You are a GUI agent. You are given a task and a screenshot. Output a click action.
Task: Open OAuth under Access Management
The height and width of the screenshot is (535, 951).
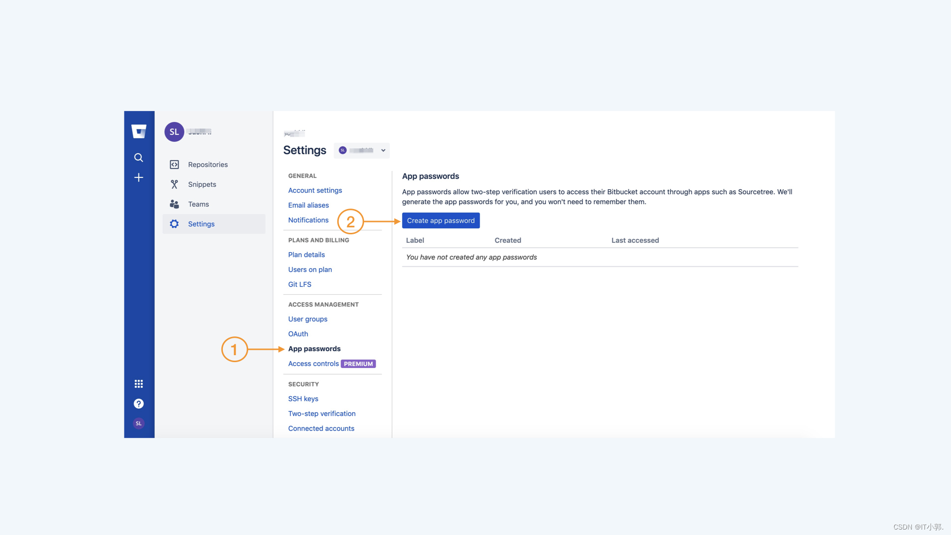(x=297, y=333)
